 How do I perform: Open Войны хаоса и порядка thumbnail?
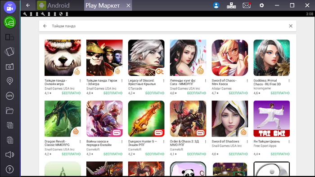click(104, 119)
